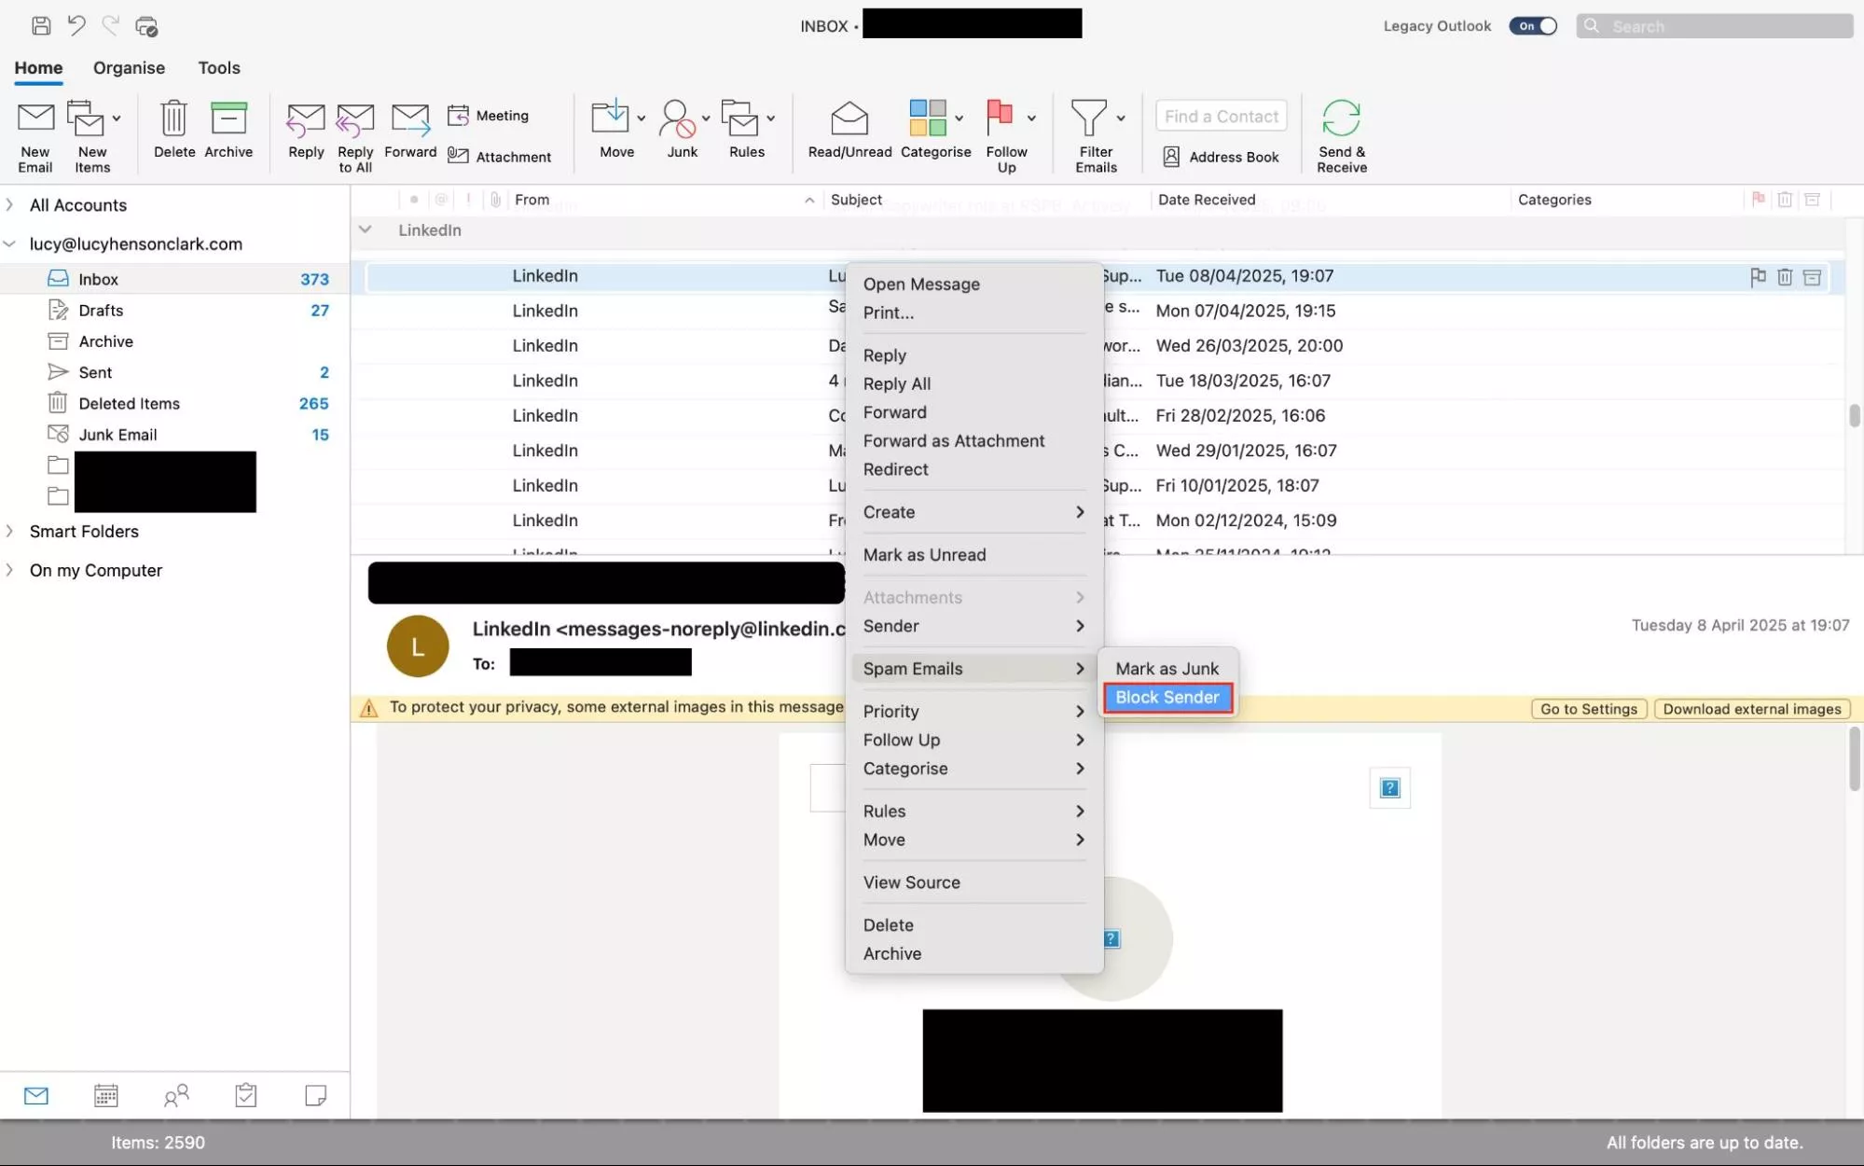Switch to the Organise tab

point(129,68)
